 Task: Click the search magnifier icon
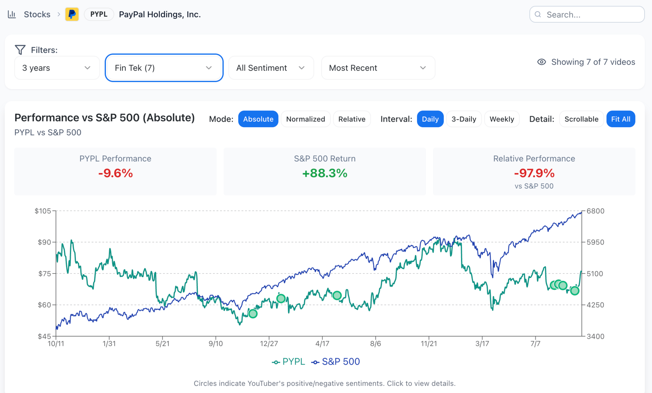[x=538, y=14]
